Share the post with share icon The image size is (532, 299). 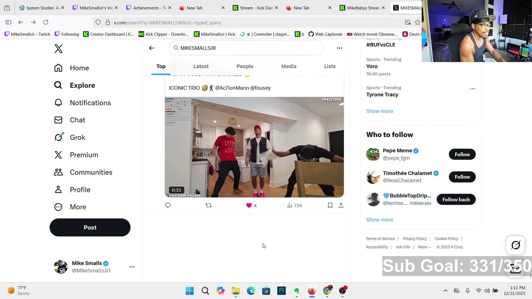[341, 205]
